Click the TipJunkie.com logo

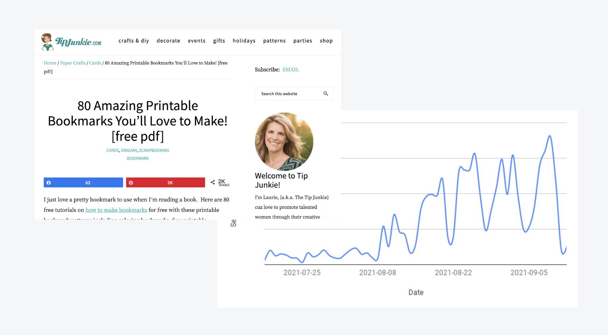71,42
